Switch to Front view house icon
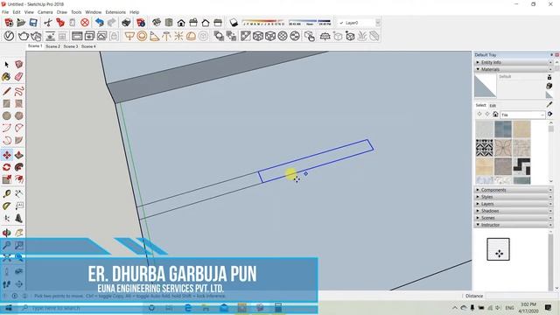Viewport: 560px width, 315px height. (181, 23)
